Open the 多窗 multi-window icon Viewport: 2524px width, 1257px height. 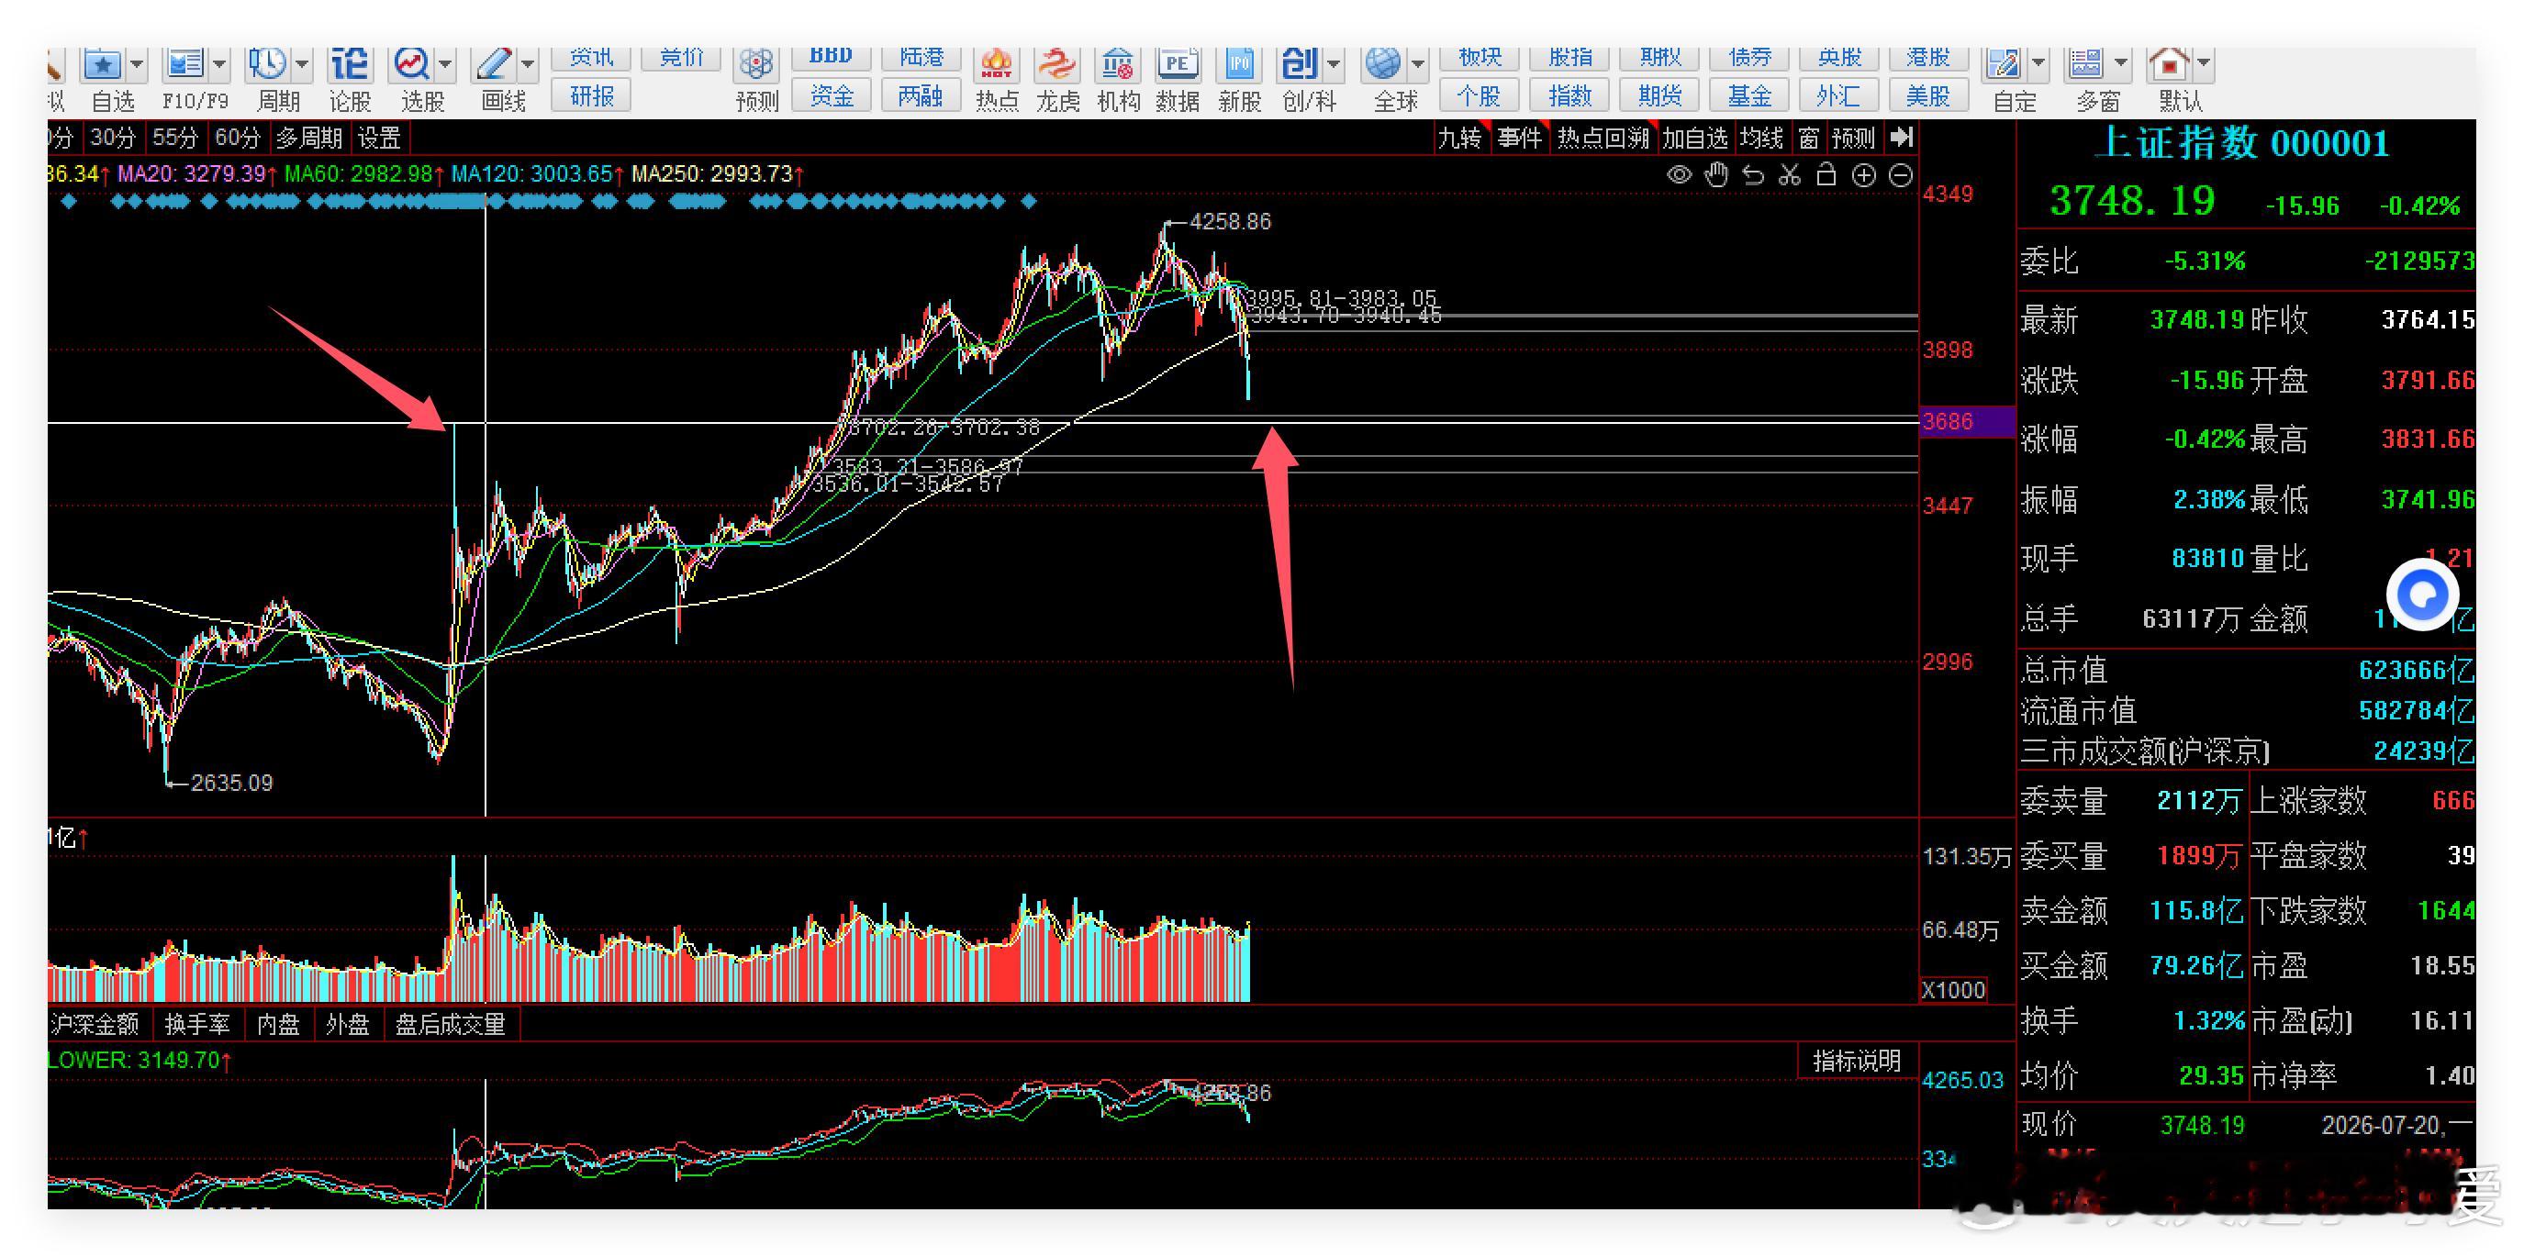pos(2086,66)
